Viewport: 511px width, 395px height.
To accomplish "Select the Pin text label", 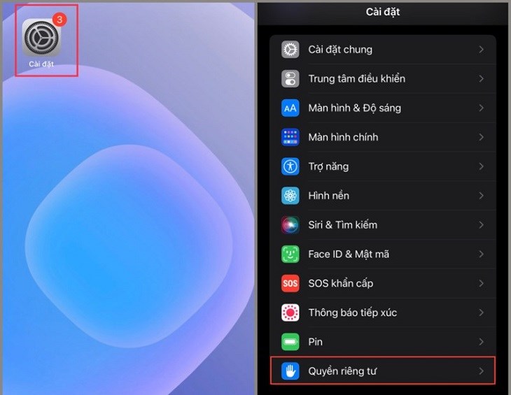I will pyautogui.click(x=316, y=342).
